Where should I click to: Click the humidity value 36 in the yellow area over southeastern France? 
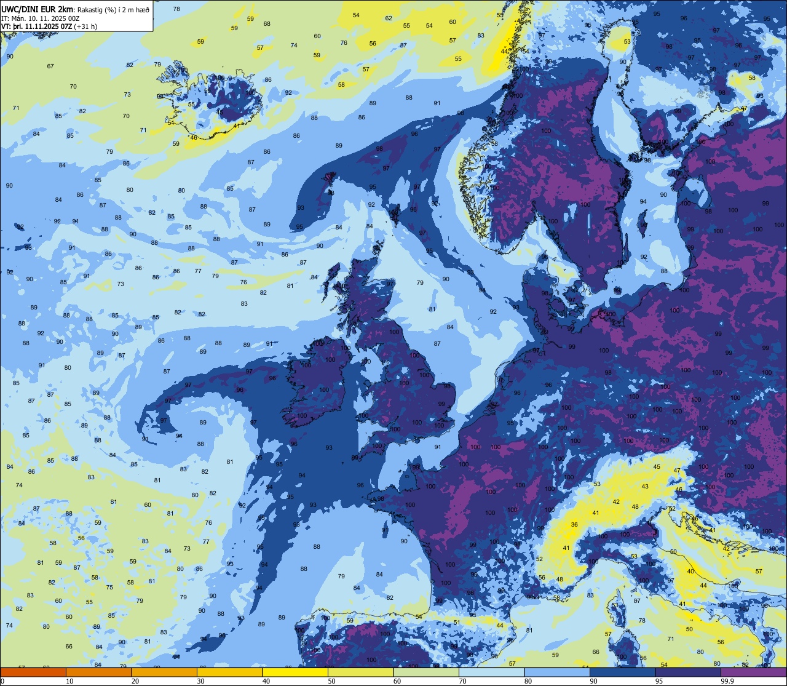tap(574, 525)
